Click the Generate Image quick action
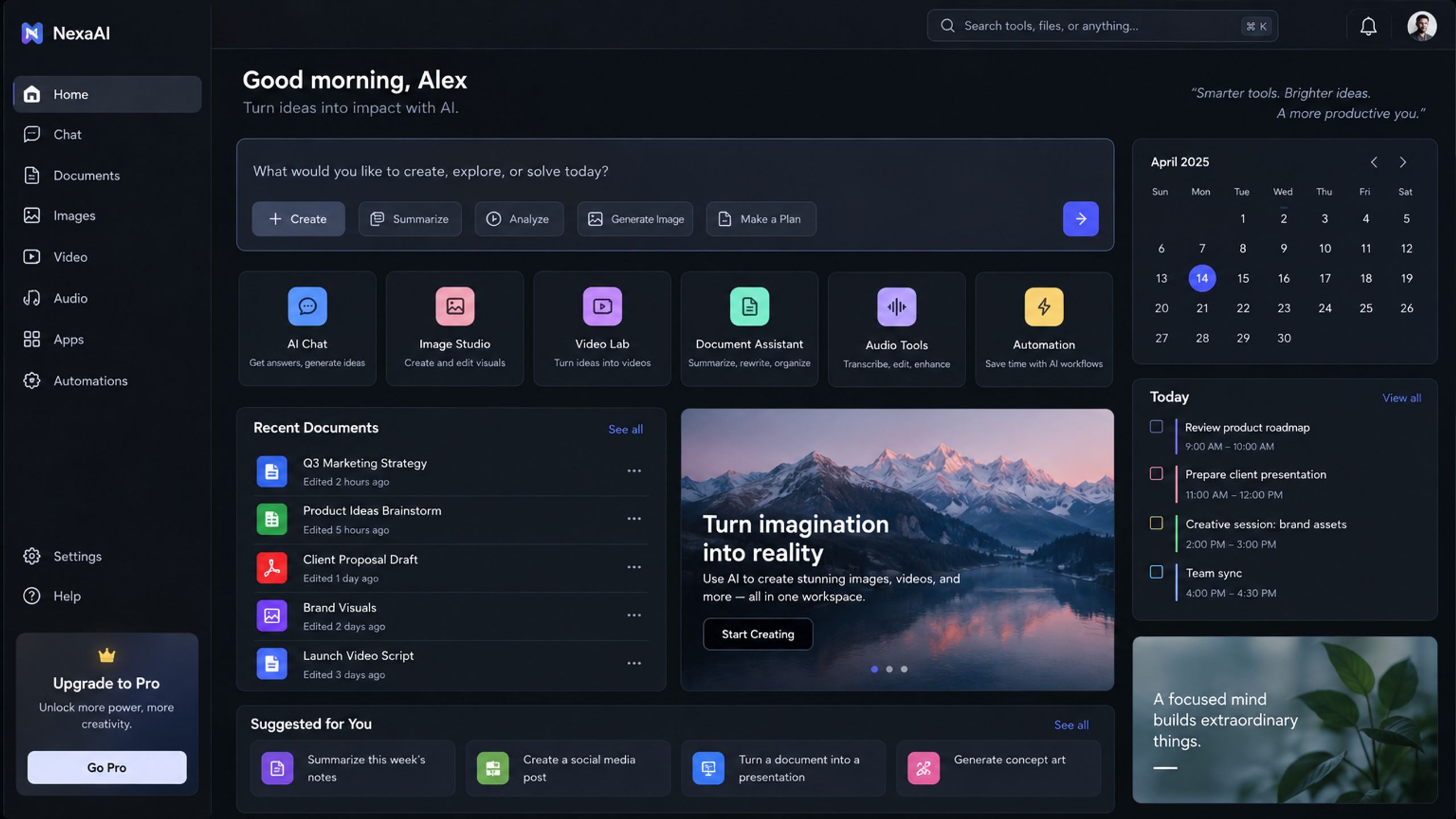 point(635,219)
